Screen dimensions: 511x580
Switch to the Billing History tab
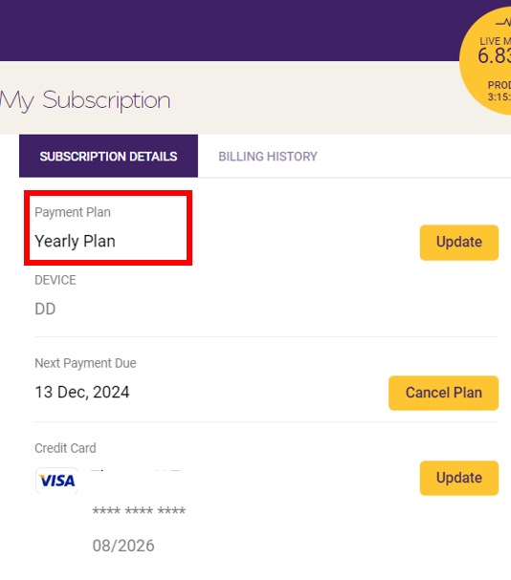click(268, 156)
